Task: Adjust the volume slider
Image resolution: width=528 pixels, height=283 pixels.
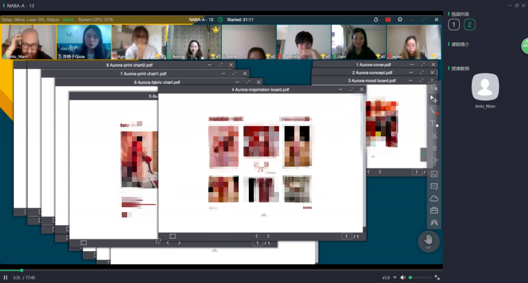Action: coord(421,278)
